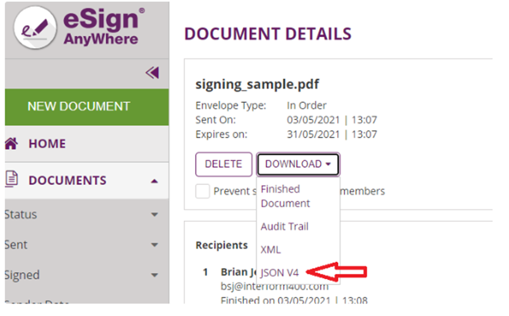509x316 pixels.
Task: Click the Delete button
Action: (x=224, y=164)
